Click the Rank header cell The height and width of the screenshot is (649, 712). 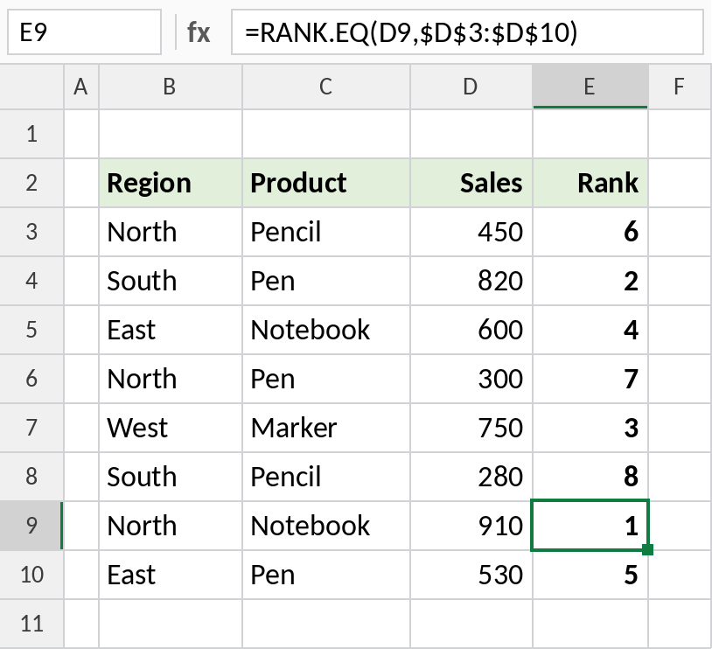pos(590,183)
